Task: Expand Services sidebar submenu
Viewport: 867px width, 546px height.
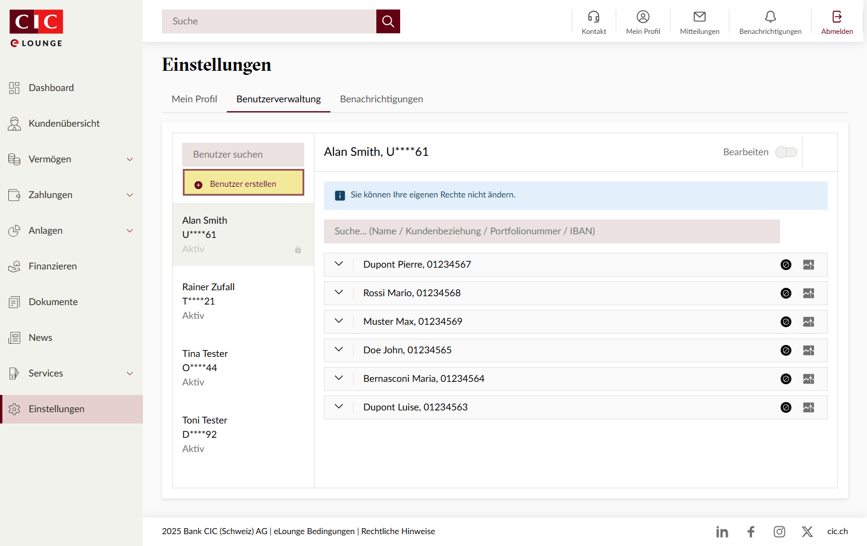Action: (130, 374)
